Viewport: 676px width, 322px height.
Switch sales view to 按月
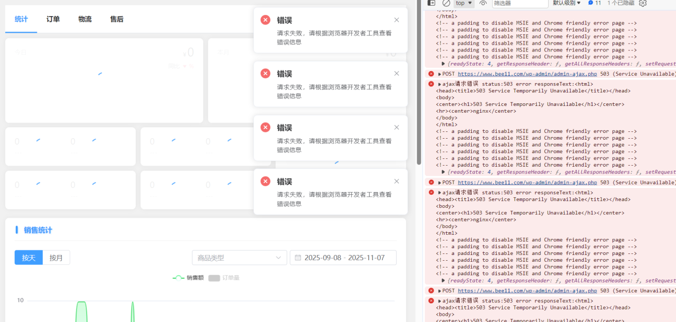(x=56, y=257)
